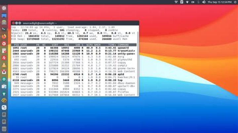
Task: Select the plymouthd process row
Action: 74,60
